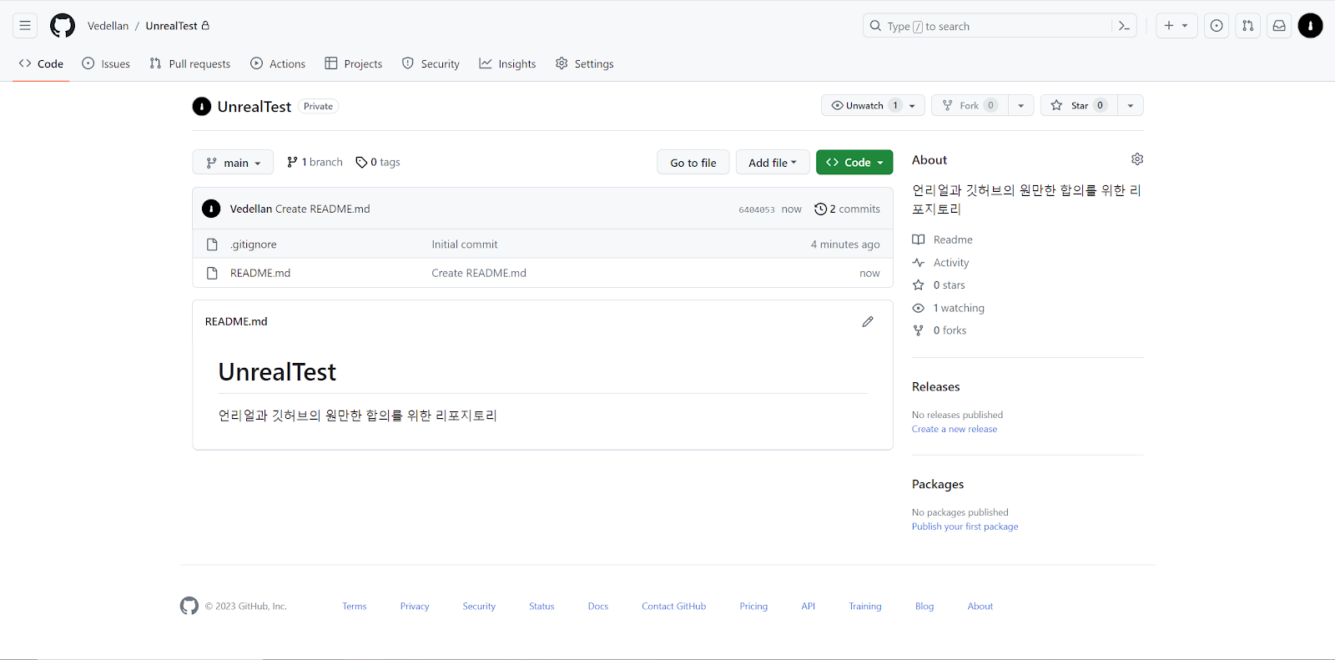Open the Releases heading link

pos(936,386)
